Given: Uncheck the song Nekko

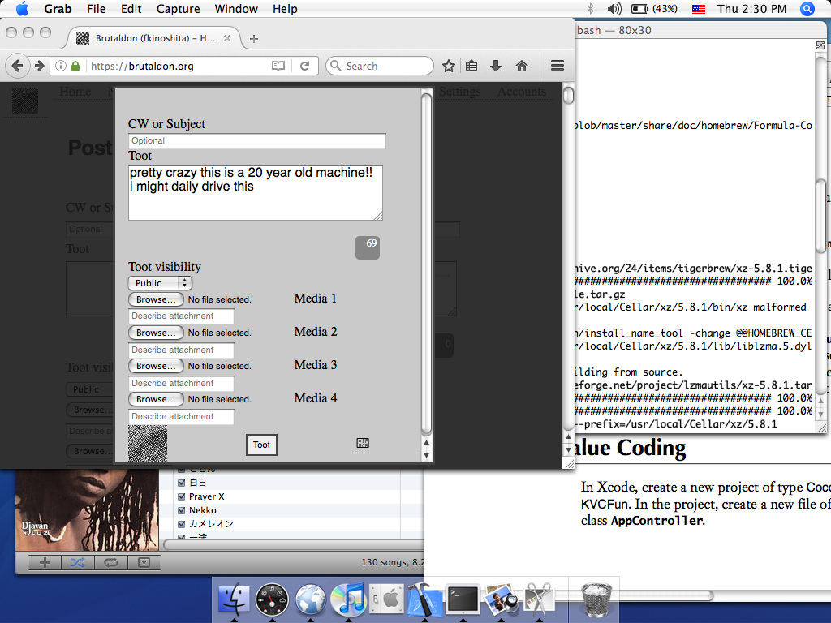Looking at the screenshot, I should coord(182,510).
